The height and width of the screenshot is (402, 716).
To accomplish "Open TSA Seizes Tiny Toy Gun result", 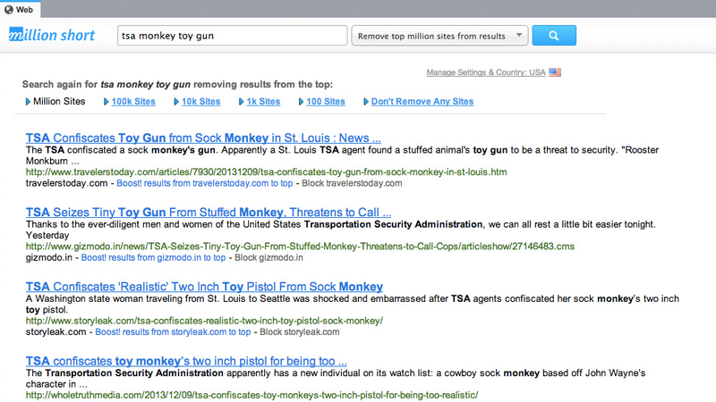I will 209,212.
